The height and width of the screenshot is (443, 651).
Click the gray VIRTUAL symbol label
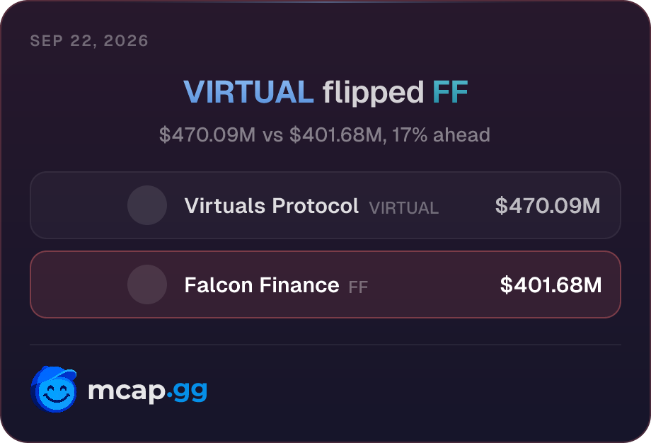click(403, 208)
